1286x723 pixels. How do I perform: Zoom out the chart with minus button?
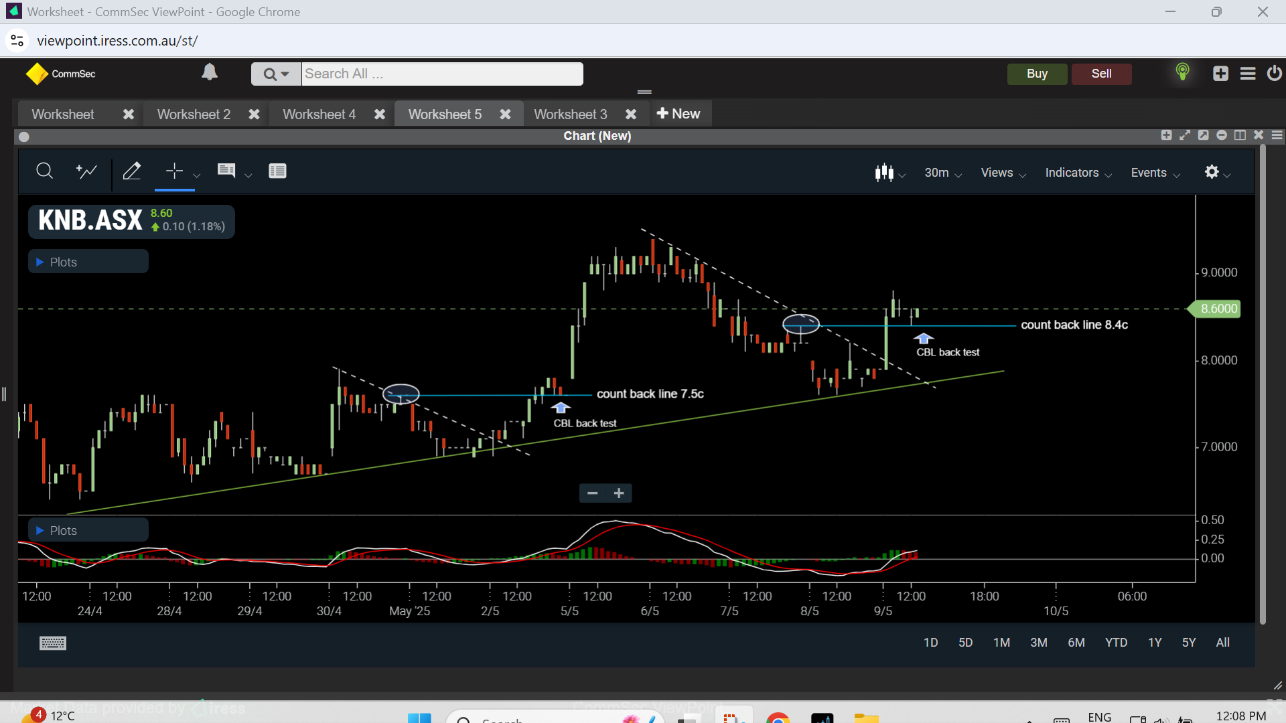click(592, 493)
